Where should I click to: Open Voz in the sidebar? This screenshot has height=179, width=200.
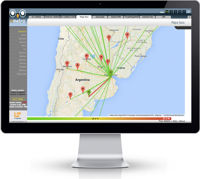coord(25,49)
